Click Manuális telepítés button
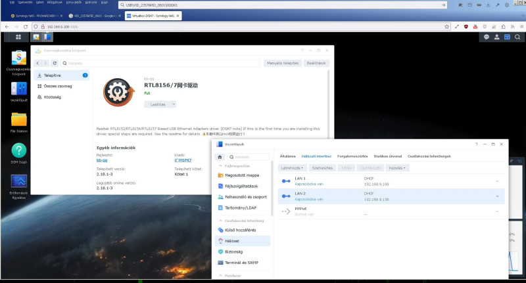526x283 pixels. point(283,63)
